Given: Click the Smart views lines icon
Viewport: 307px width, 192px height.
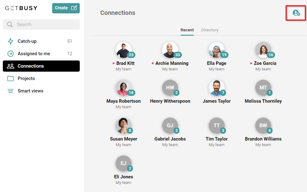Looking at the screenshot, I should [11, 91].
